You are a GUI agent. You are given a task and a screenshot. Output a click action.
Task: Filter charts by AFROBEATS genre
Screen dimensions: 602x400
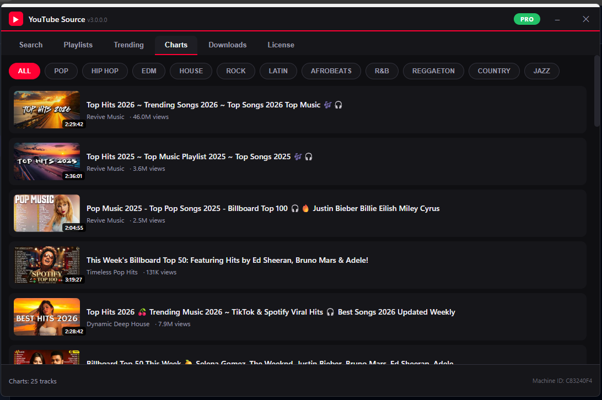331,71
